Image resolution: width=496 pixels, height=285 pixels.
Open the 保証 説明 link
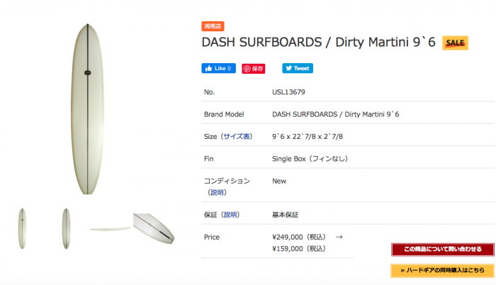[x=229, y=215]
